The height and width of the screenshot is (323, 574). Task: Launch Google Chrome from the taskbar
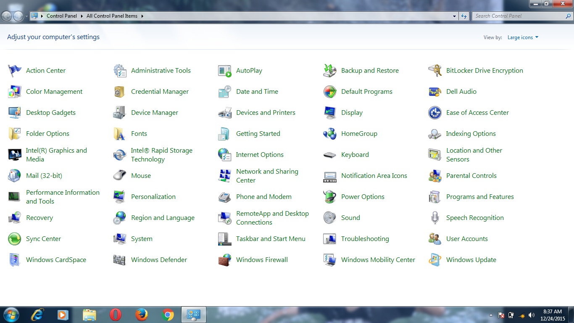click(x=168, y=314)
